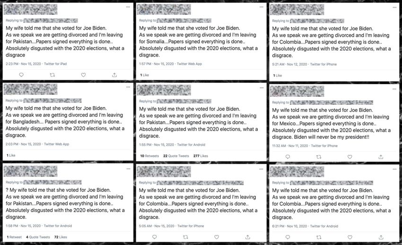The image size is (402, 245).
Task: Open three-dot menu on the Mexico tweet
Action: pyautogui.click(x=394, y=89)
